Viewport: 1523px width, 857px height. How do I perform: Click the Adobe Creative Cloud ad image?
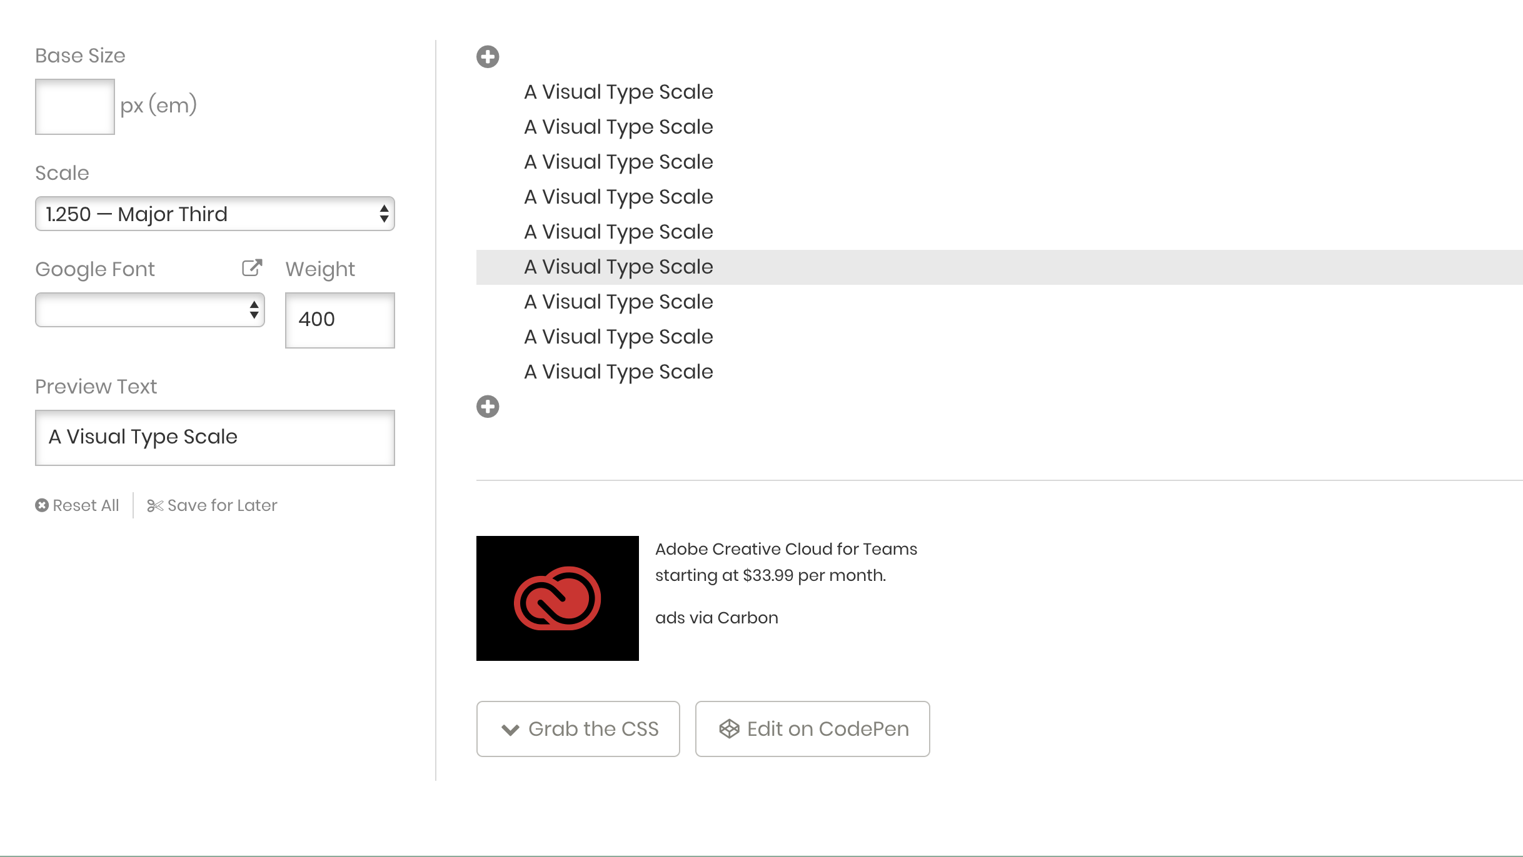tap(557, 598)
